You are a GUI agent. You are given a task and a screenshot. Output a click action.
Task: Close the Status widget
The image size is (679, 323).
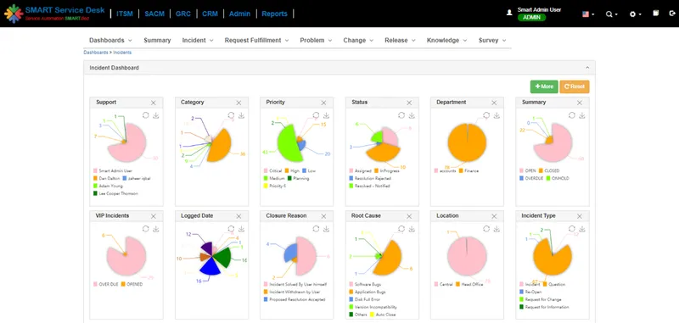409,103
